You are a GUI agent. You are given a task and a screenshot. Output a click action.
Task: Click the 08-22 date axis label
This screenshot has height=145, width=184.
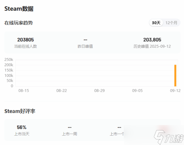point(62,91)
